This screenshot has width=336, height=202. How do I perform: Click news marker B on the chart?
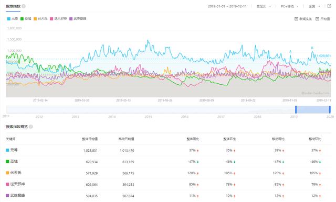(312, 48)
